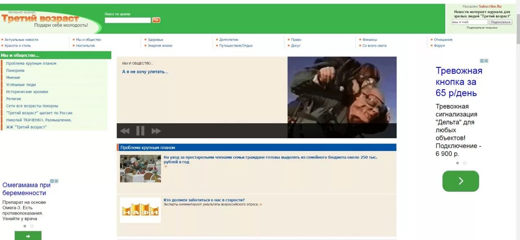
Task: Go to previous slide in slideshow
Action: coord(125,131)
